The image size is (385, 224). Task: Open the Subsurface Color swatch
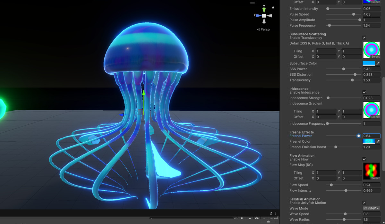point(369,63)
